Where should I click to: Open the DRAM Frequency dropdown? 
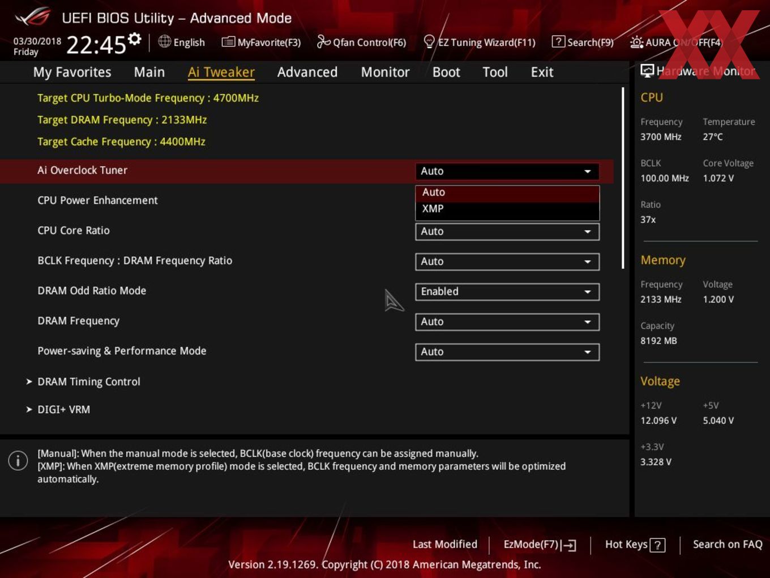507,321
